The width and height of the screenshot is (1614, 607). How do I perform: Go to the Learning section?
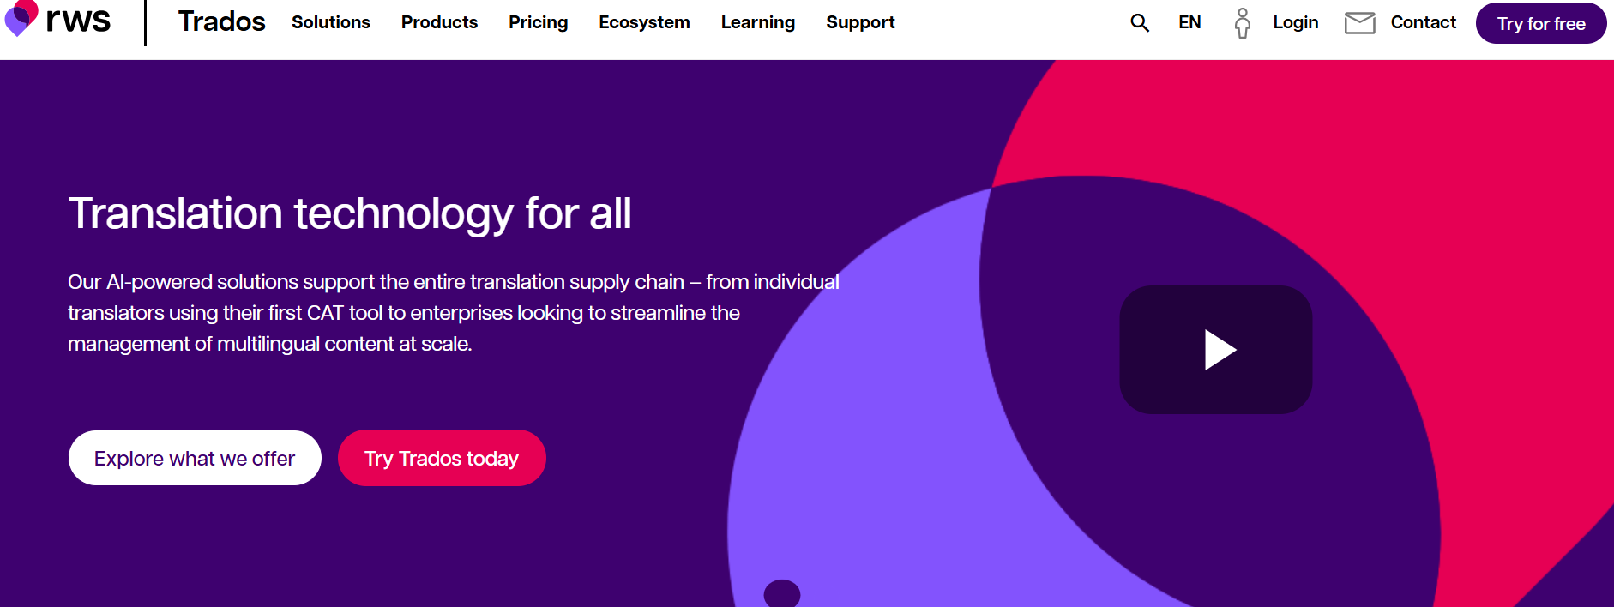tap(758, 22)
